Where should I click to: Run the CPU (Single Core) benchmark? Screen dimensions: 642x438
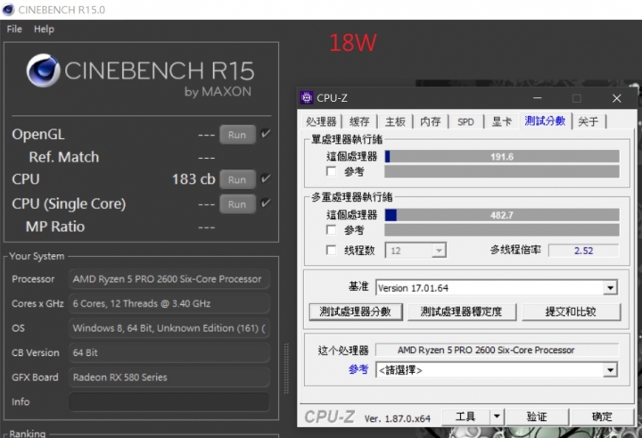[237, 204]
